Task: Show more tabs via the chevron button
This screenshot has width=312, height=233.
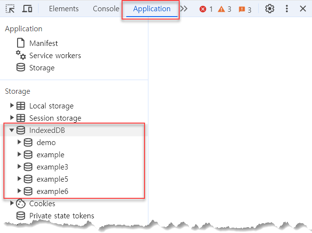Action: click(x=184, y=9)
